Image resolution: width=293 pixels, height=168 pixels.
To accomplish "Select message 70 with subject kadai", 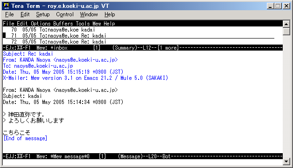I will coord(142,30).
